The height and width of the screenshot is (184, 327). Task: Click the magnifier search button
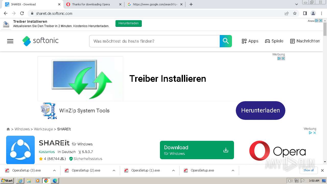226,41
